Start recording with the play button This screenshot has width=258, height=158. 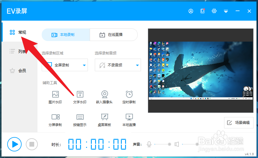click(14, 144)
